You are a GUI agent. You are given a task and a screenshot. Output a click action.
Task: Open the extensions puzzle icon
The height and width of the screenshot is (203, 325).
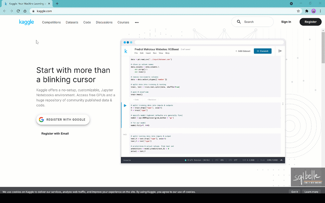(307, 11)
